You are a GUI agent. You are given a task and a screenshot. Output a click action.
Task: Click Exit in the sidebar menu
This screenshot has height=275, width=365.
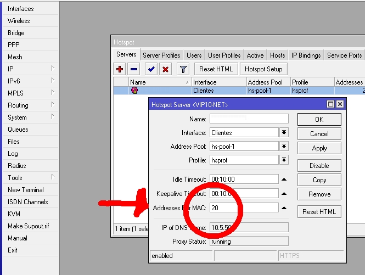31,250
